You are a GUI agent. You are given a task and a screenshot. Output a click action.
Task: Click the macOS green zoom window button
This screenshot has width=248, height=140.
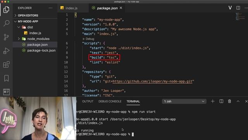pos(8,2)
